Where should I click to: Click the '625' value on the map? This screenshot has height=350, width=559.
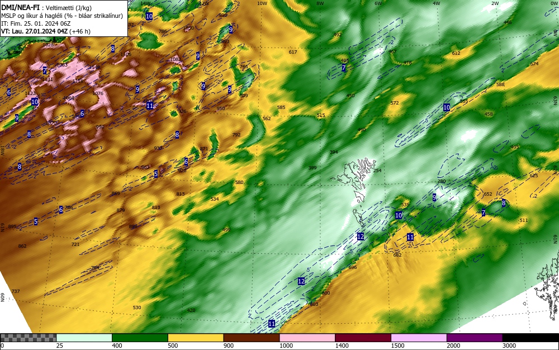[x=534, y=176]
